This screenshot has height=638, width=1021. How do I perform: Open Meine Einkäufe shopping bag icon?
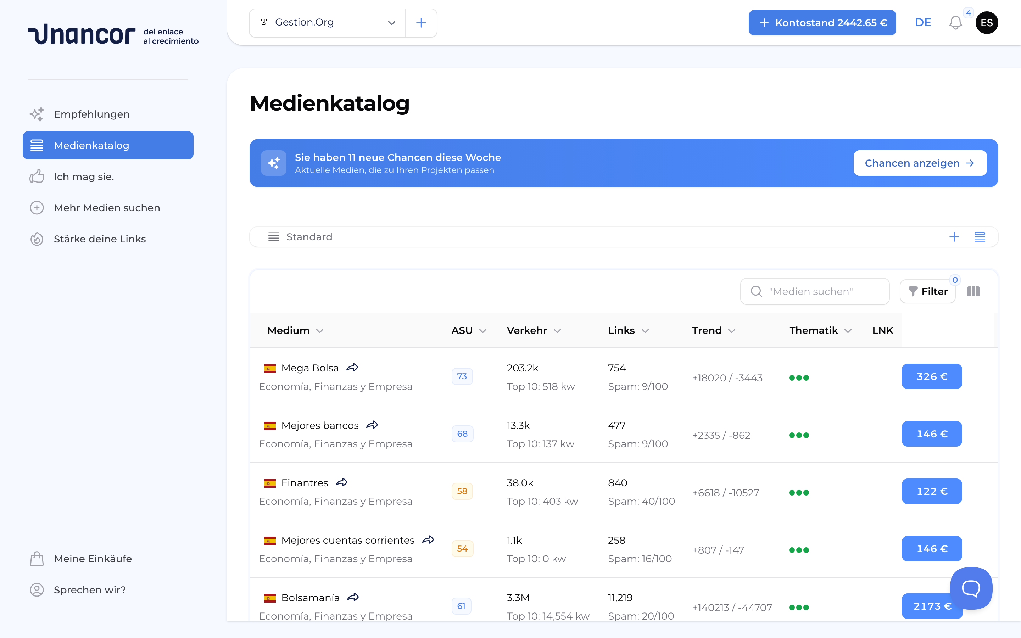coord(37,558)
